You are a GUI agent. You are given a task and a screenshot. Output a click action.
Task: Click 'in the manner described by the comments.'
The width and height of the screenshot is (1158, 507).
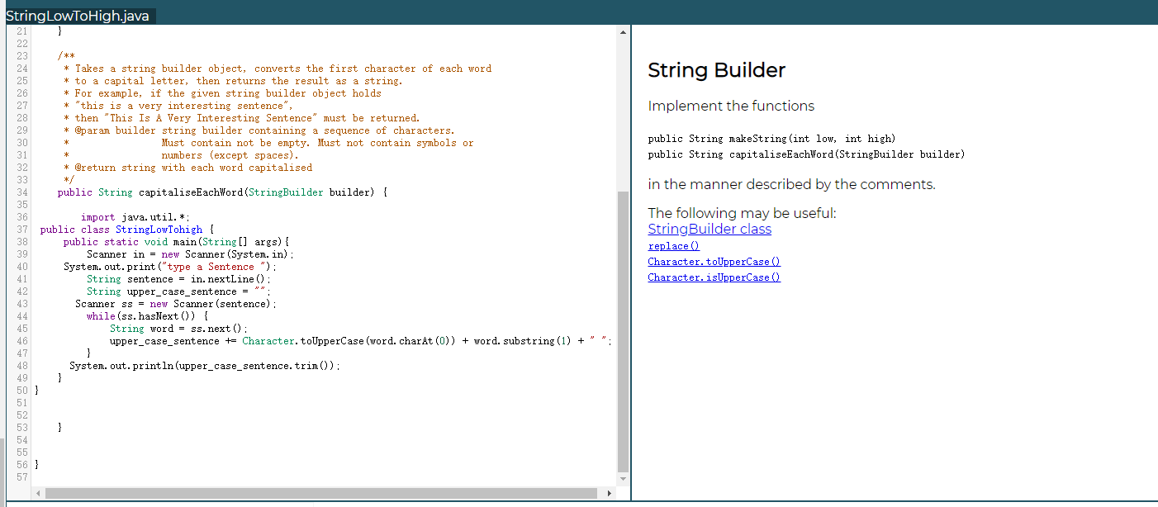tap(791, 184)
